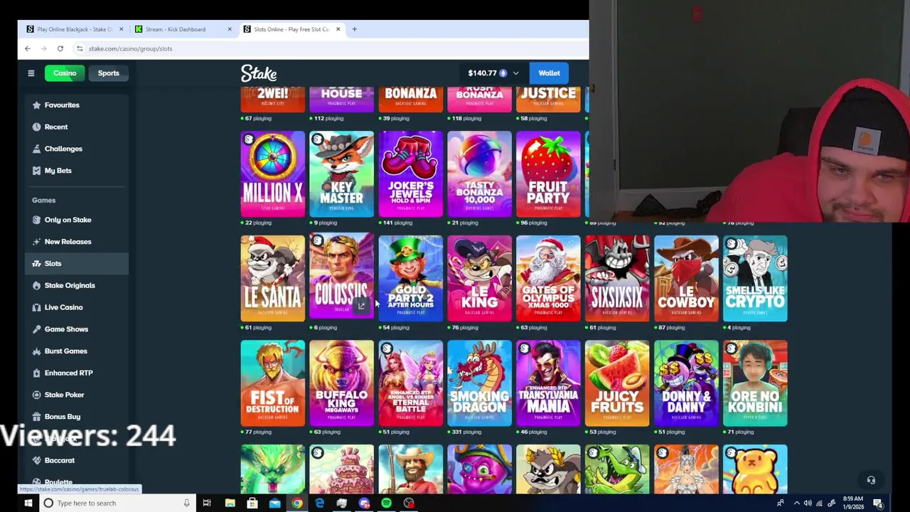Open the Fruit Party slot game

548,174
